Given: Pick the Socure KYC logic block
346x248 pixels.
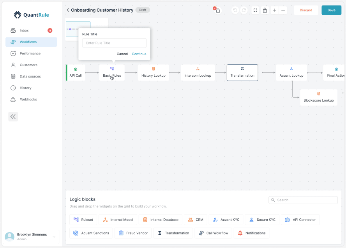Looking at the screenshot, I should point(262,220).
